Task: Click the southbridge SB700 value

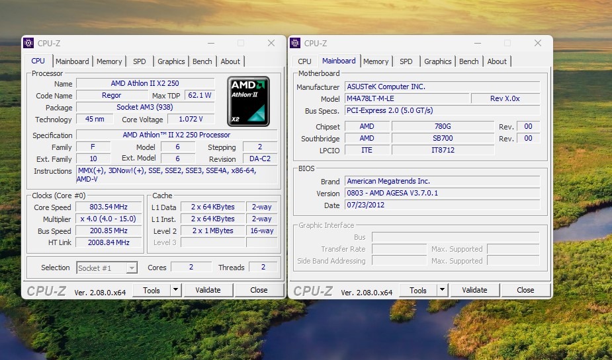Action: (443, 138)
